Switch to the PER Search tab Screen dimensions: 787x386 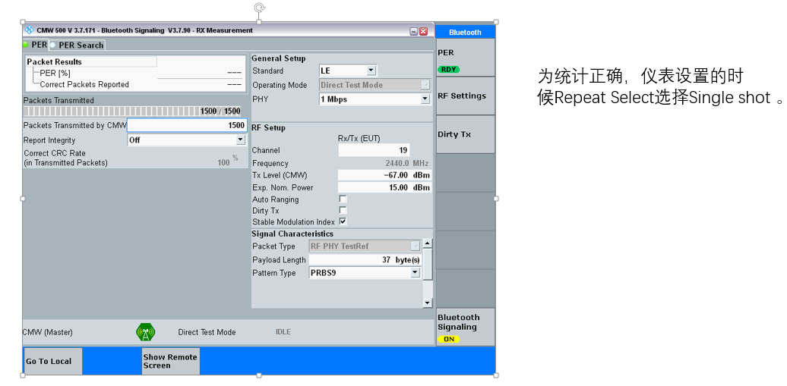[x=77, y=45]
